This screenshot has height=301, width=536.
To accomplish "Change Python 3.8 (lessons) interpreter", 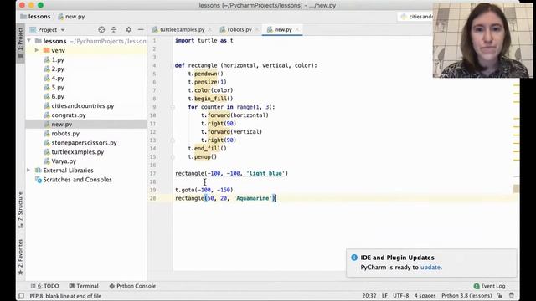I will pos(466,296).
